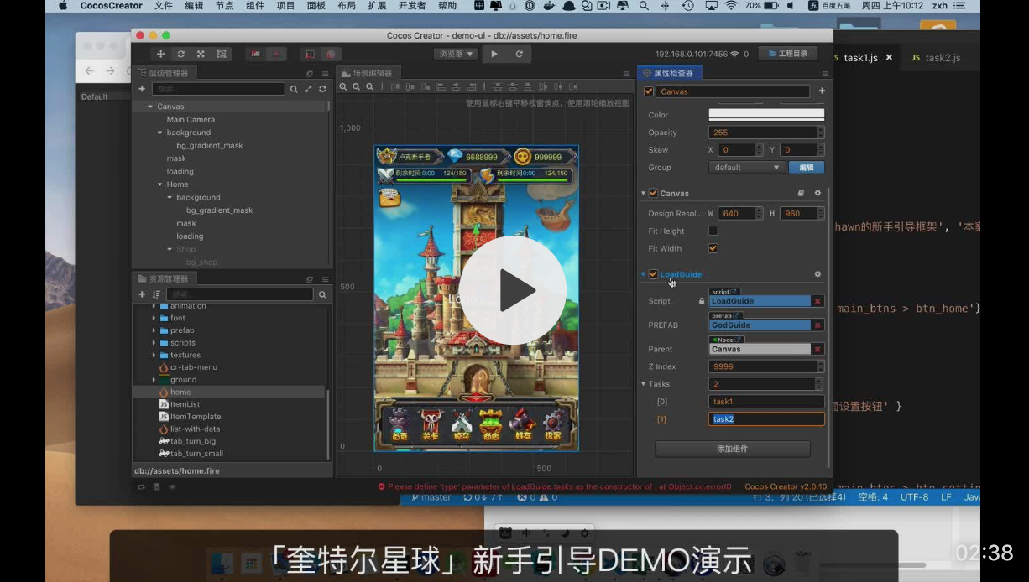
Task: Expand the textures folder in assets
Action: (154, 355)
